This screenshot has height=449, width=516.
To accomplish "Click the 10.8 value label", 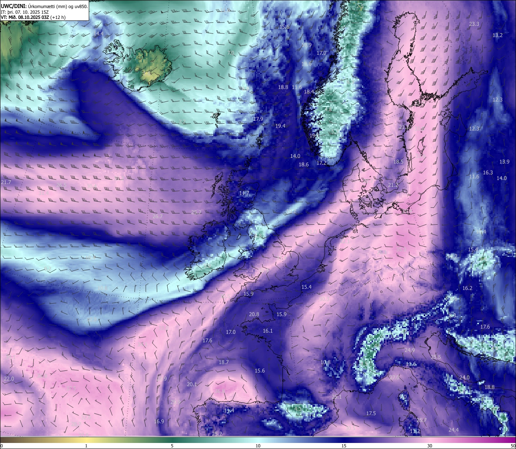I will pyautogui.click(x=325, y=362).
